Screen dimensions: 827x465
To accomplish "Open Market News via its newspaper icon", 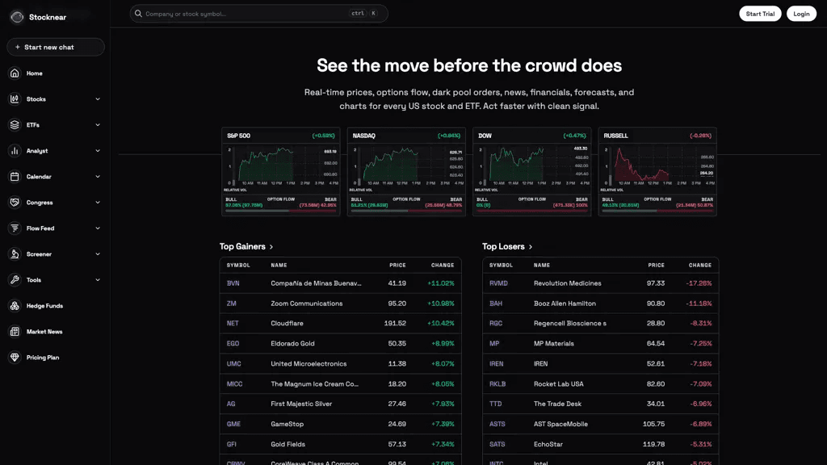I will 15,332.
